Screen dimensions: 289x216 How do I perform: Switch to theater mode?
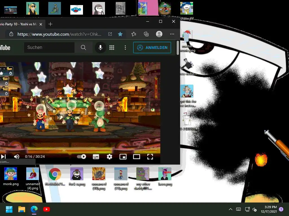pyautogui.click(x=137, y=157)
